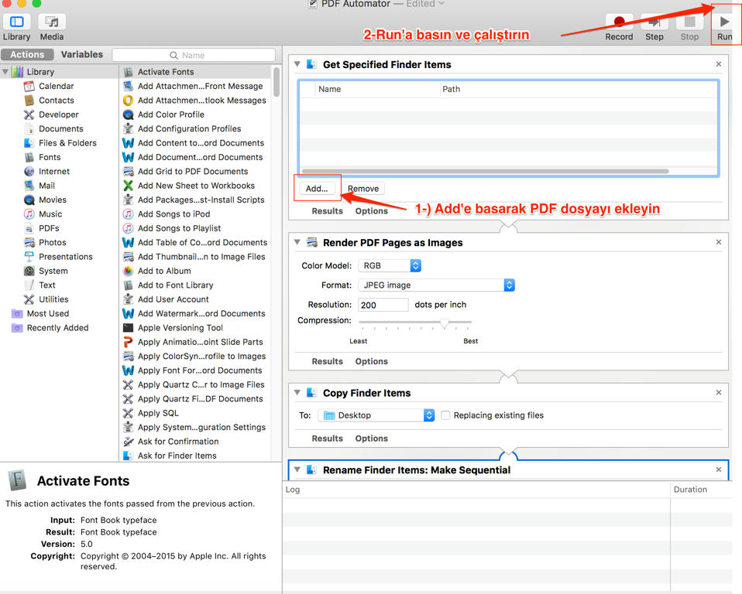742x594 pixels.
Task: Show Options of Render PDF Pages action
Action: (372, 361)
